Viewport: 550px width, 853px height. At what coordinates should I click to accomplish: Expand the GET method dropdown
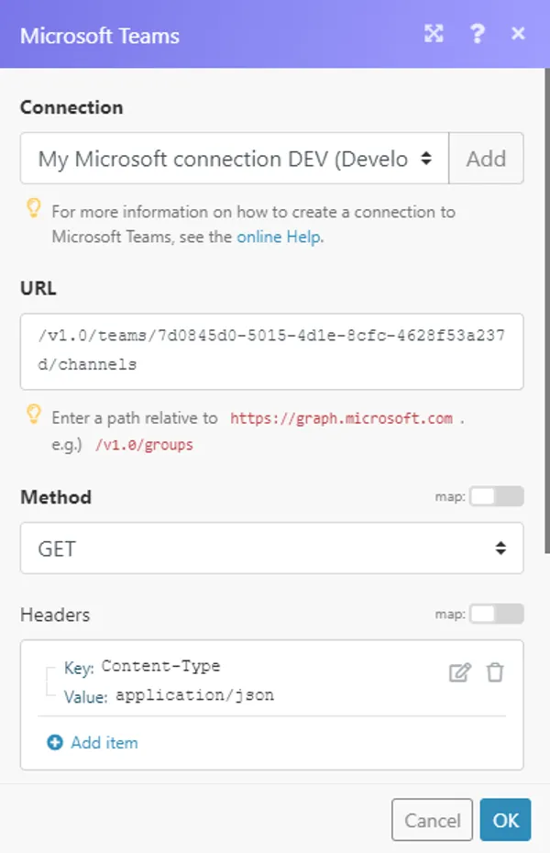pyautogui.click(x=271, y=548)
